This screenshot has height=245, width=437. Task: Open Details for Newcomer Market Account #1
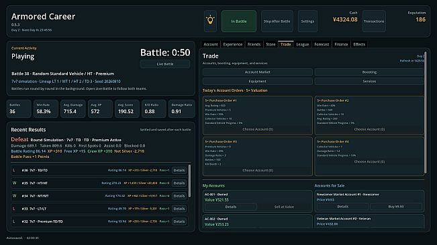[343, 206]
